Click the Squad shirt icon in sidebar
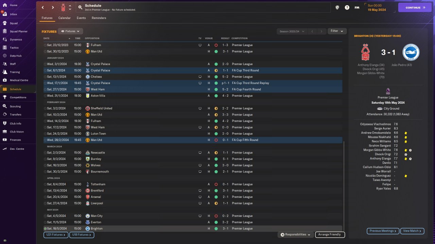Image resolution: width=435 pixels, height=244 pixels. coord(5,23)
